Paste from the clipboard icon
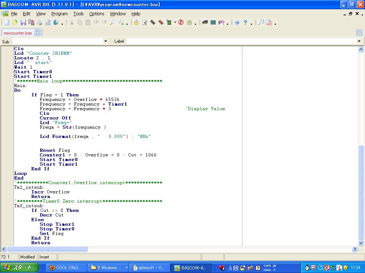 (x=88, y=22)
